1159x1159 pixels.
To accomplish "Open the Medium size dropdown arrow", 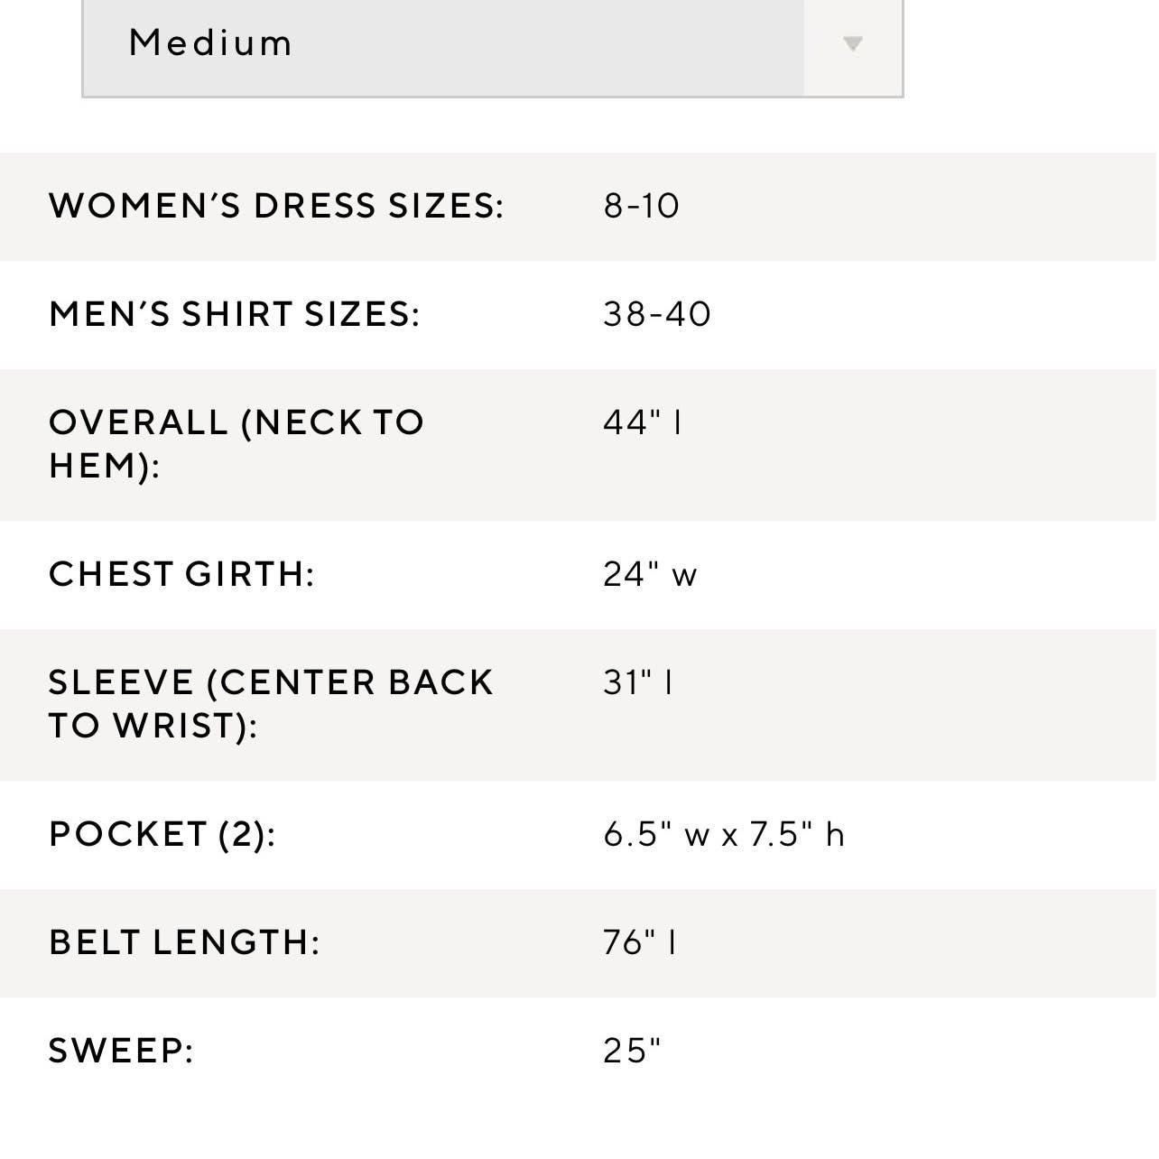I will click(x=853, y=44).
